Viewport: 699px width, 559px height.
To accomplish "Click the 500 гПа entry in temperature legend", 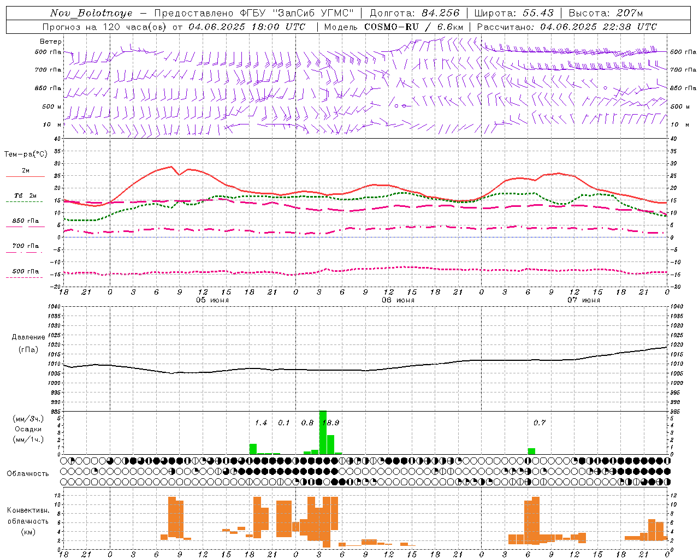I will [26, 271].
